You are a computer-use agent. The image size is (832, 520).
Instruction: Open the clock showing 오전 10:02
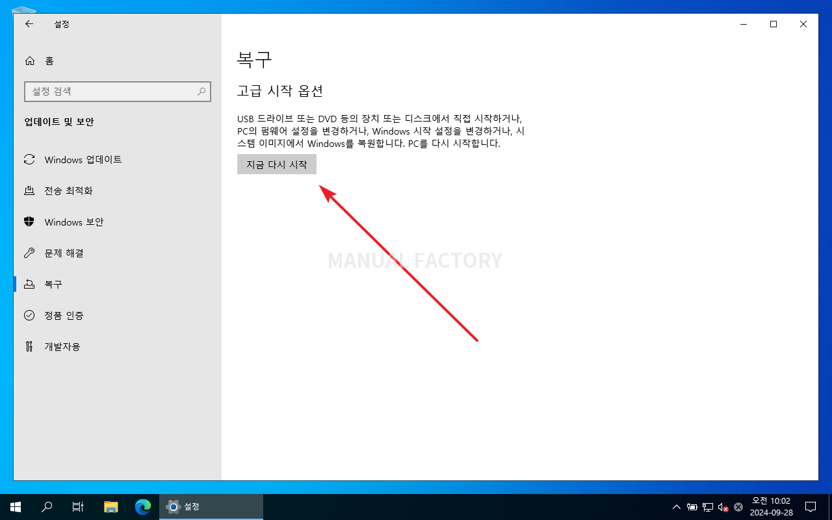(771, 507)
